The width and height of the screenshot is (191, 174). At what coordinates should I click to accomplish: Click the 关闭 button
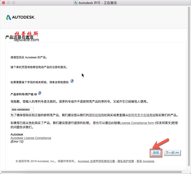point(156,153)
